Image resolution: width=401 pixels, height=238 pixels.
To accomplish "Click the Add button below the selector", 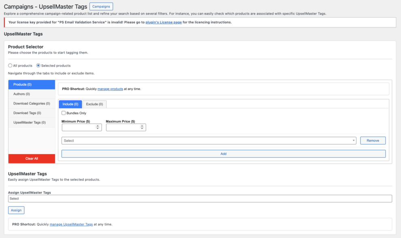I will point(223,153).
